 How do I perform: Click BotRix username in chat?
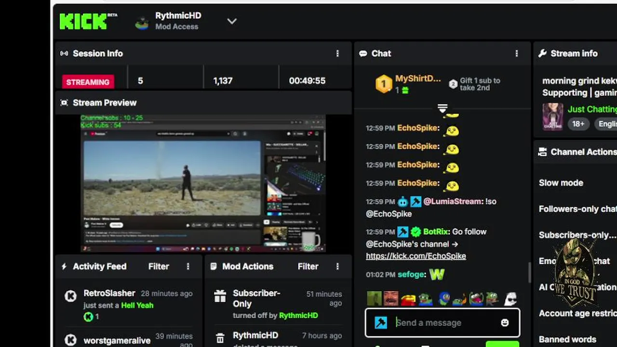click(x=437, y=232)
